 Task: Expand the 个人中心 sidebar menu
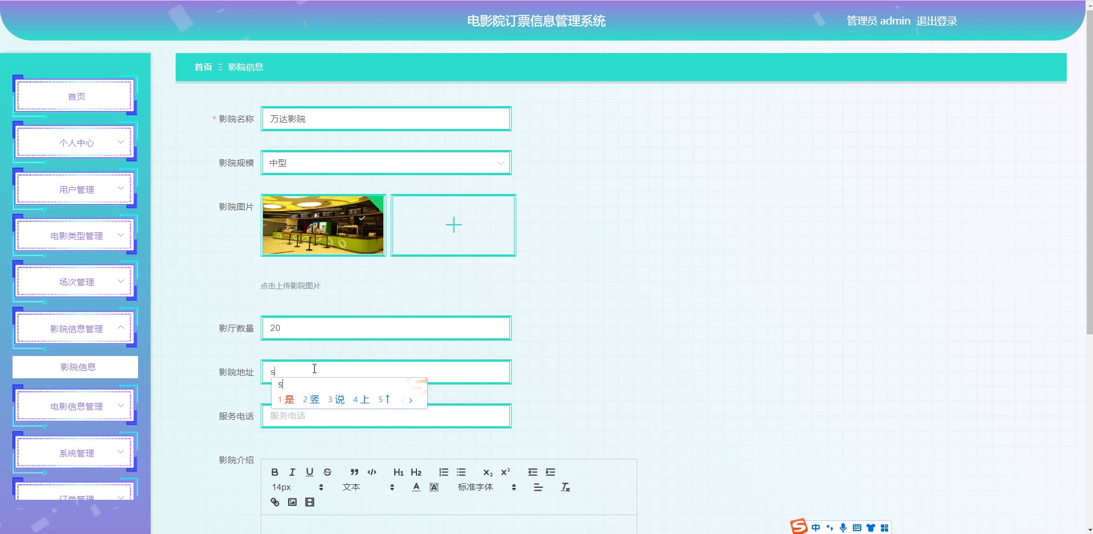click(75, 143)
